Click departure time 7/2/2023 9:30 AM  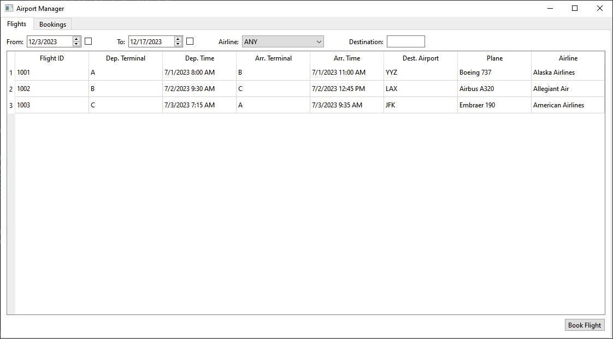click(199, 89)
